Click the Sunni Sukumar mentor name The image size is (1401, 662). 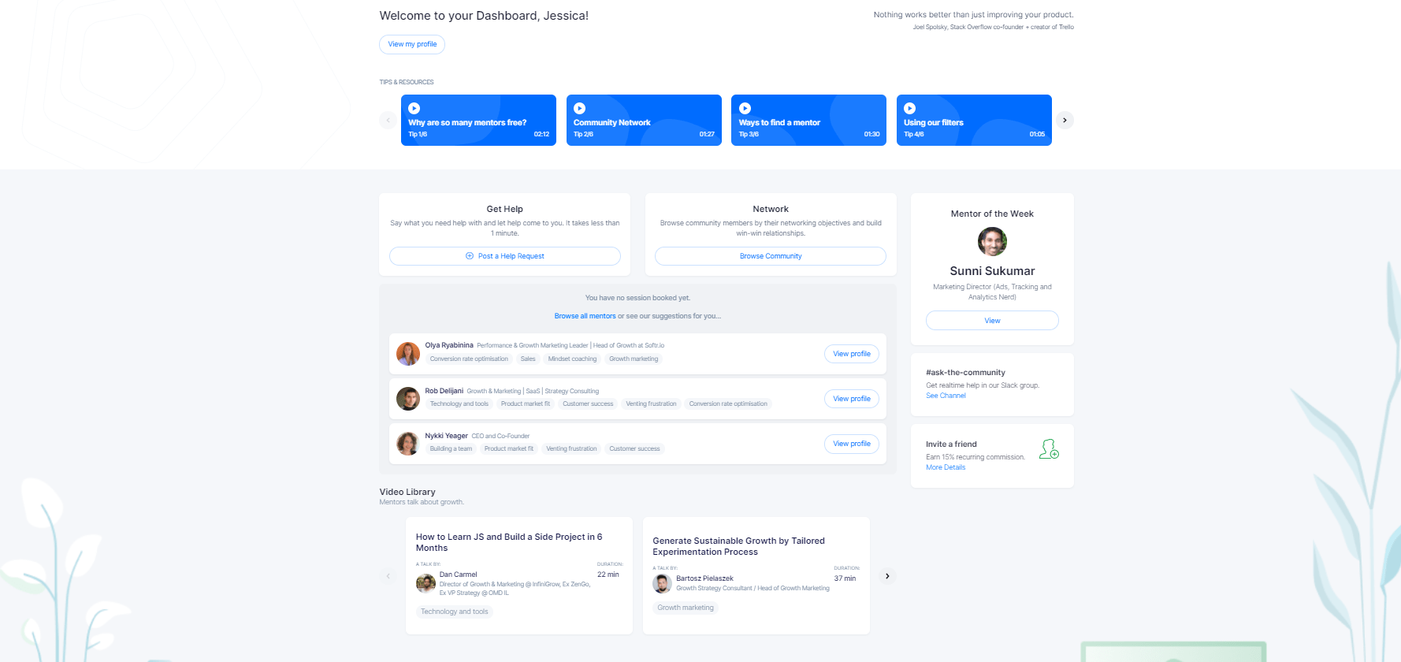click(992, 271)
